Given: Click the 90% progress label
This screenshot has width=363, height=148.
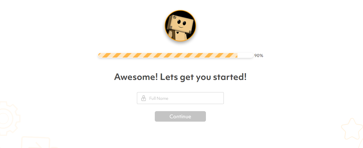Looking at the screenshot, I should pyautogui.click(x=259, y=56).
